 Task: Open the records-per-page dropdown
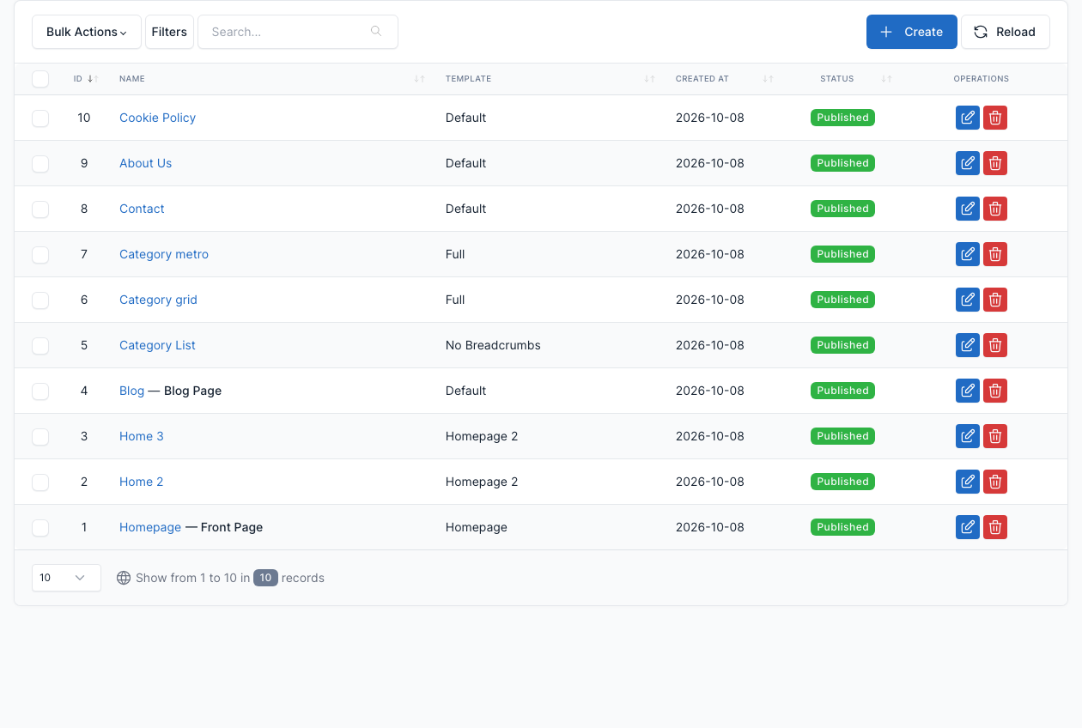coord(66,578)
